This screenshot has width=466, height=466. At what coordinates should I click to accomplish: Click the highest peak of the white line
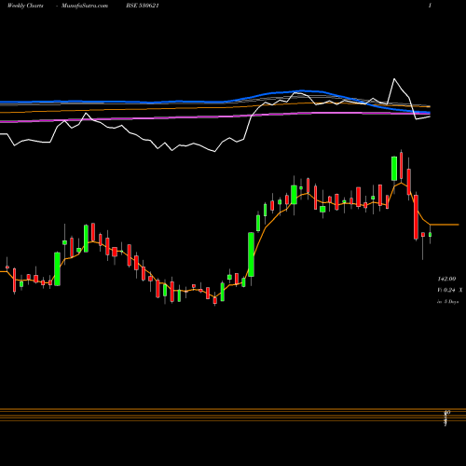[394, 79]
